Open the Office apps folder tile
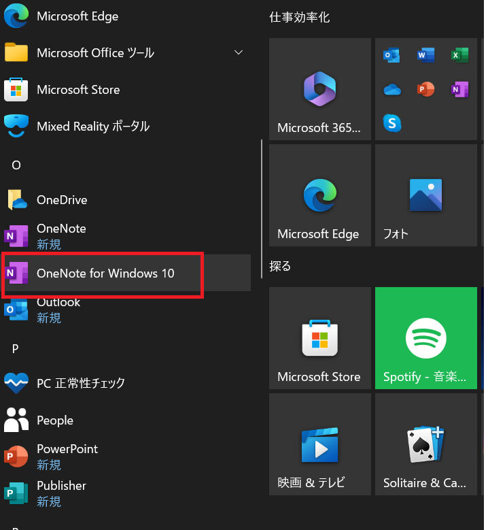 tap(426, 89)
